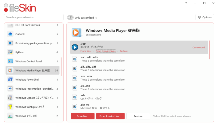Click the count 6 beside Python

[57, 52]
